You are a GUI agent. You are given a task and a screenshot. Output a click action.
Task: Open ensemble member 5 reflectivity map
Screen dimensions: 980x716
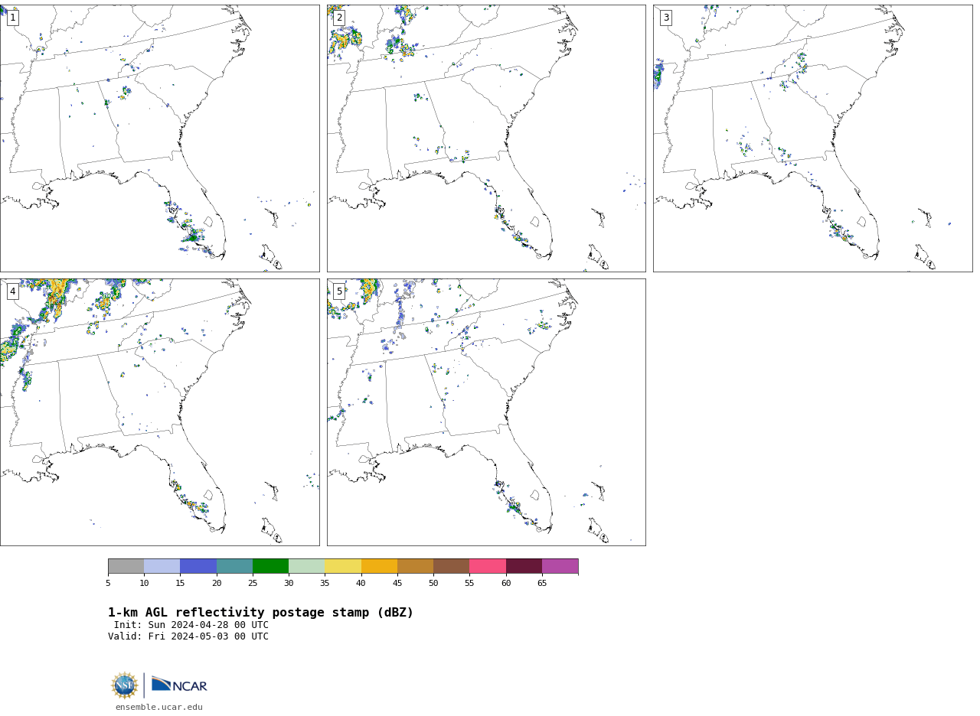(486, 412)
